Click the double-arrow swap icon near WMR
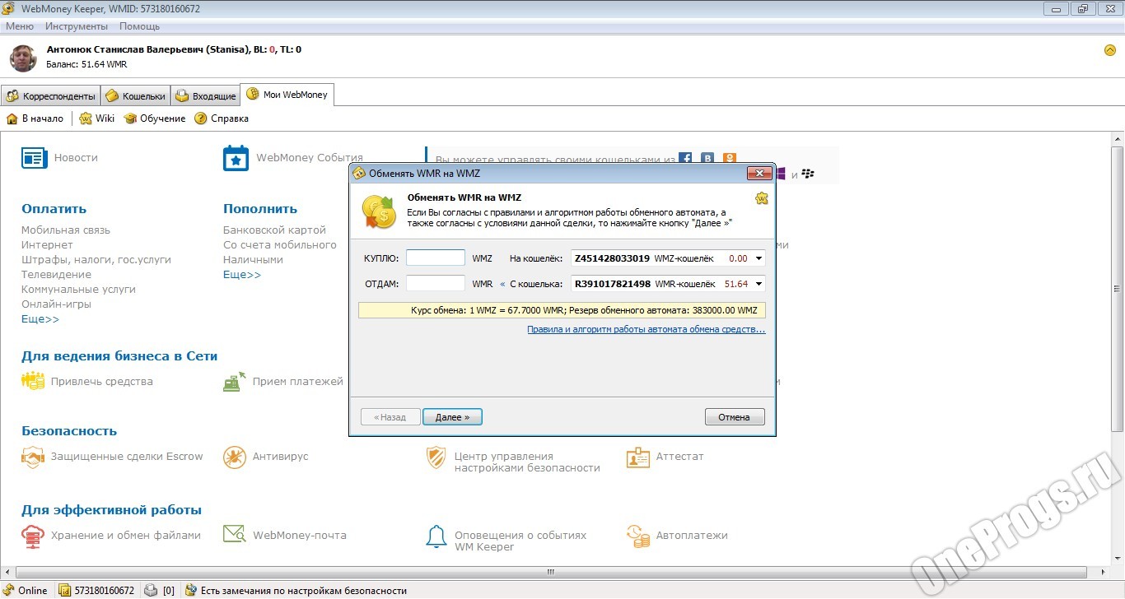This screenshot has width=1125, height=599. (502, 284)
